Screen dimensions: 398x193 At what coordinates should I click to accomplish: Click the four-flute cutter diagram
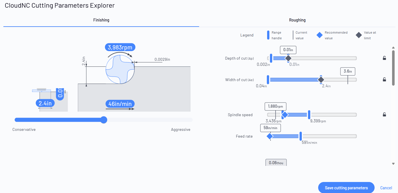pyautogui.click(x=120, y=69)
